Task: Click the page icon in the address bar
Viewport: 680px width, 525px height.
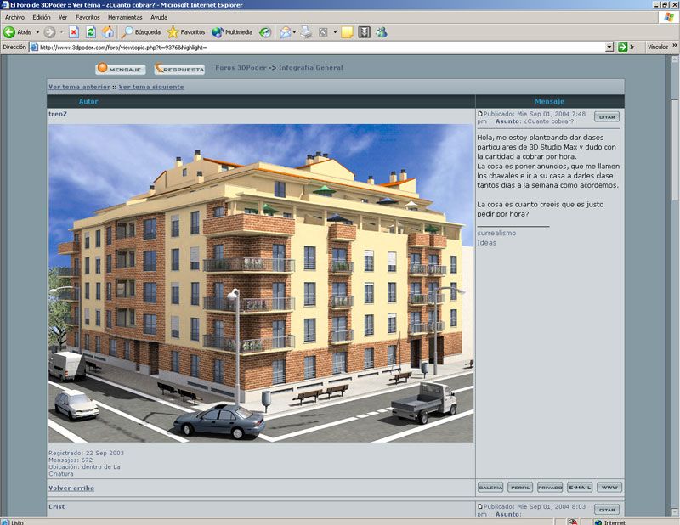Action: coord(34,48)
